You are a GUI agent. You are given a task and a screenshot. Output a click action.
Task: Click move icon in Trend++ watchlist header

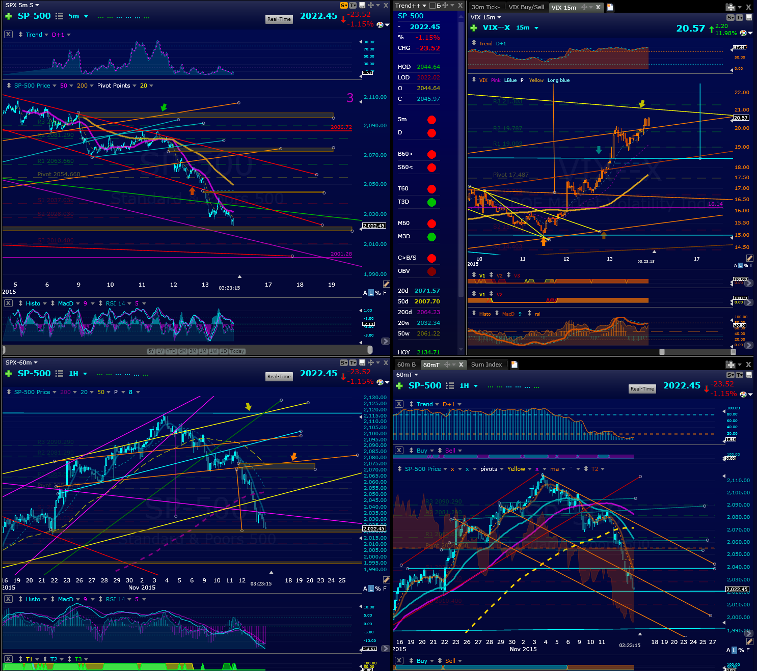[445, 5]
